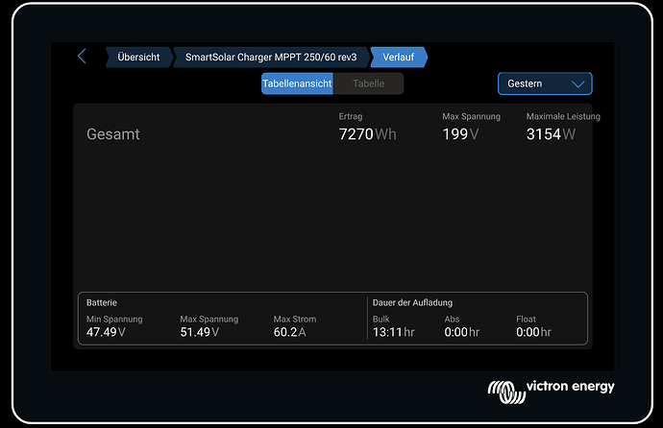Click the battery Max Spannung value 51.49 V
This screenshot has width=663, height=428.
pos(200,332)
